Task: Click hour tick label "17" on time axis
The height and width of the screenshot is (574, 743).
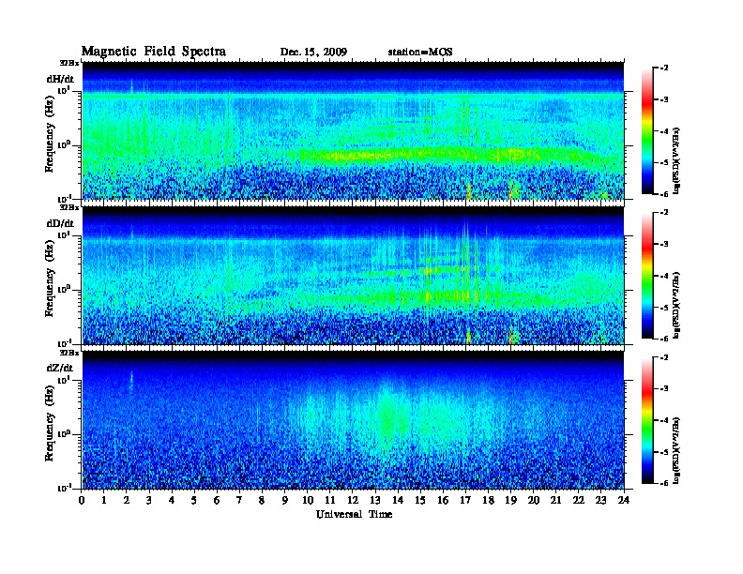Action: [466, 501]
